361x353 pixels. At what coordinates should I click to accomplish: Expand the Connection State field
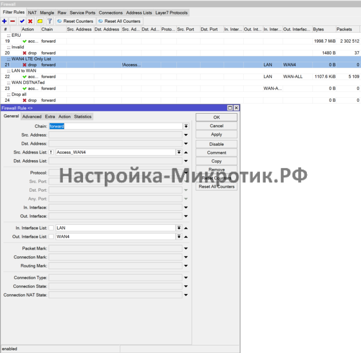click(x=186, y=286)
